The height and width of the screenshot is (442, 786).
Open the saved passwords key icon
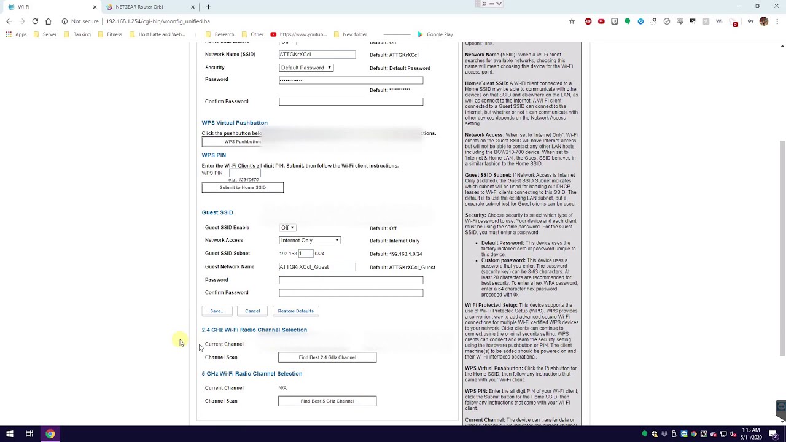(750, 21)
